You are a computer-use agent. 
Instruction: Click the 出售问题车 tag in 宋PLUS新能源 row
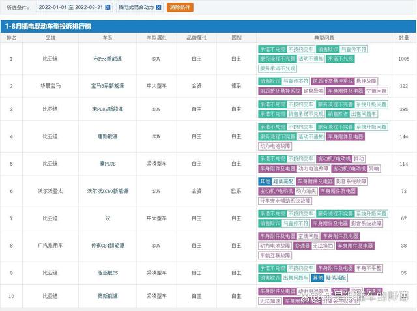click(364, 114)
